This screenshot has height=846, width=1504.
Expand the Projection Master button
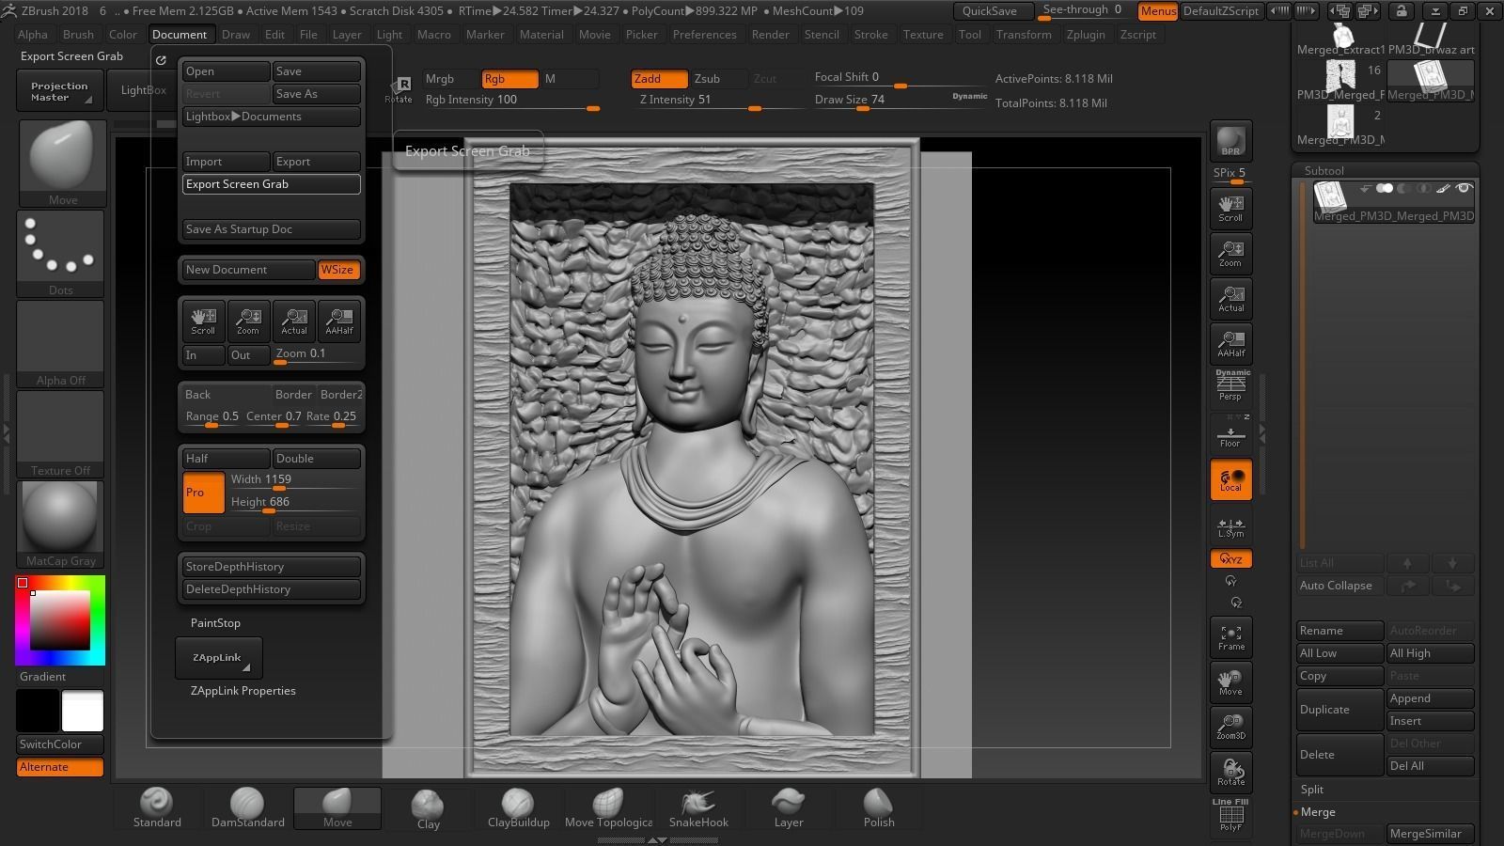59,90
